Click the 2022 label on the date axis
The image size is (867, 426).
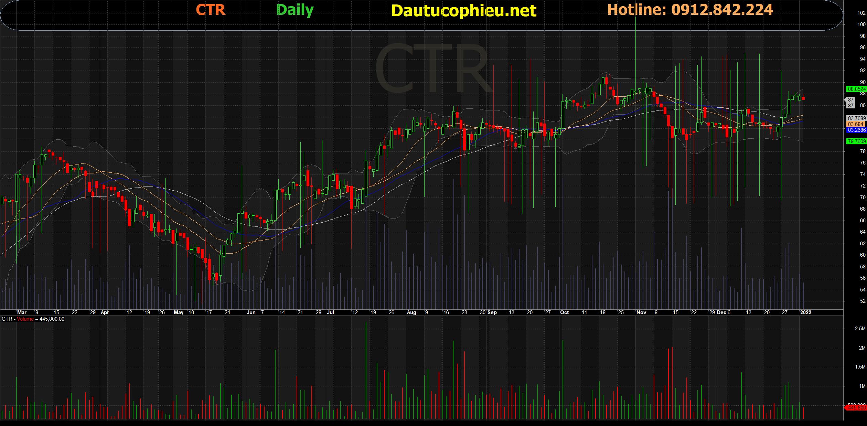[x=805, y=312]
